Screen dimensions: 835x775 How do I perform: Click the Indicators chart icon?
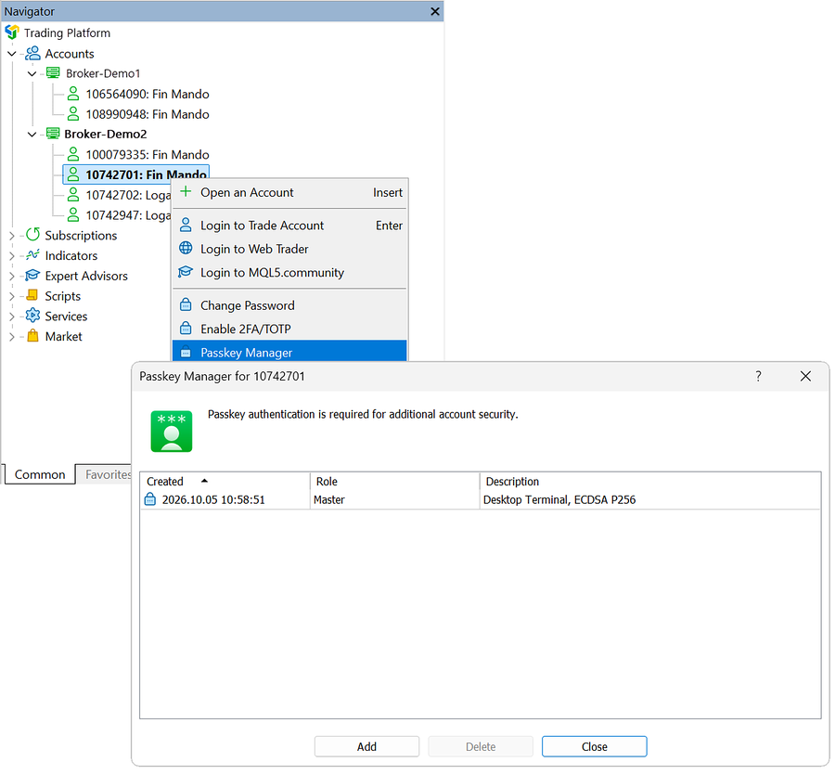click(33, 255)
